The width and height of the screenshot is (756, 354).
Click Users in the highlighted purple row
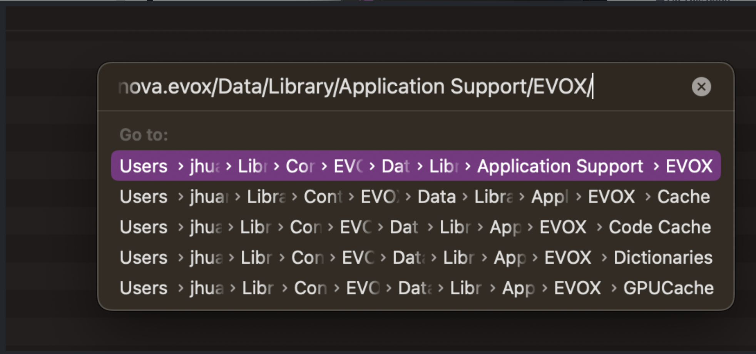[x=144, y=166]
